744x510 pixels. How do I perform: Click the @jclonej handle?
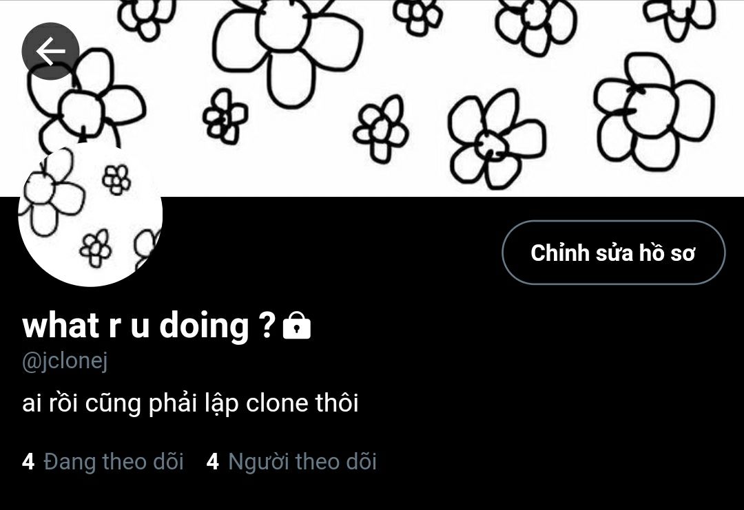[x=65, y=361]
